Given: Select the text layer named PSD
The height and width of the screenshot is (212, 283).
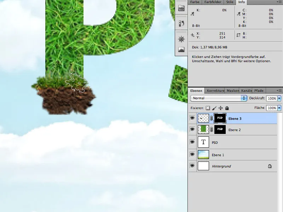Looking at the screenshot, I should tap(215, 143).
